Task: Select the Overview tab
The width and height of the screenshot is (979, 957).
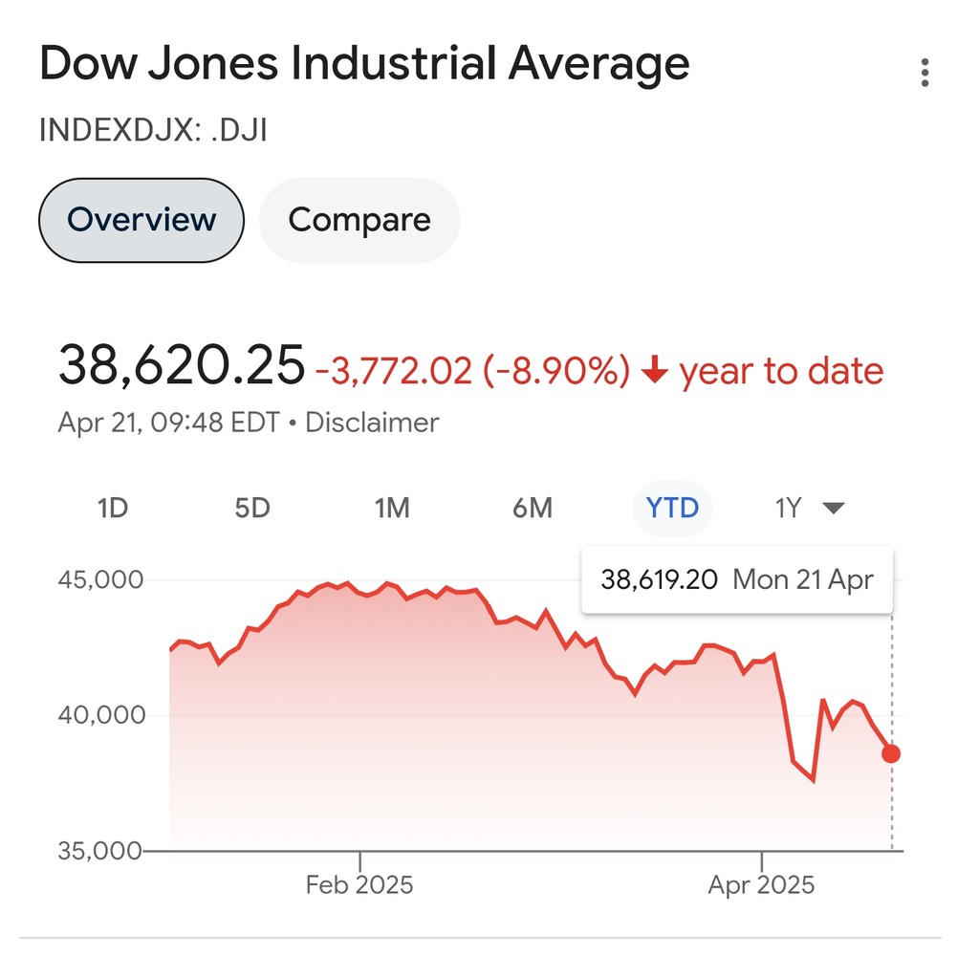Action: point(141,220)
